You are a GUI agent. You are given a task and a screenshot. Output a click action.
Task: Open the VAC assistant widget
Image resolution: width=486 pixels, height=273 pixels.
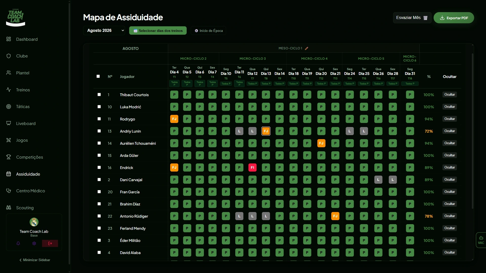click(x=481, y=240)
